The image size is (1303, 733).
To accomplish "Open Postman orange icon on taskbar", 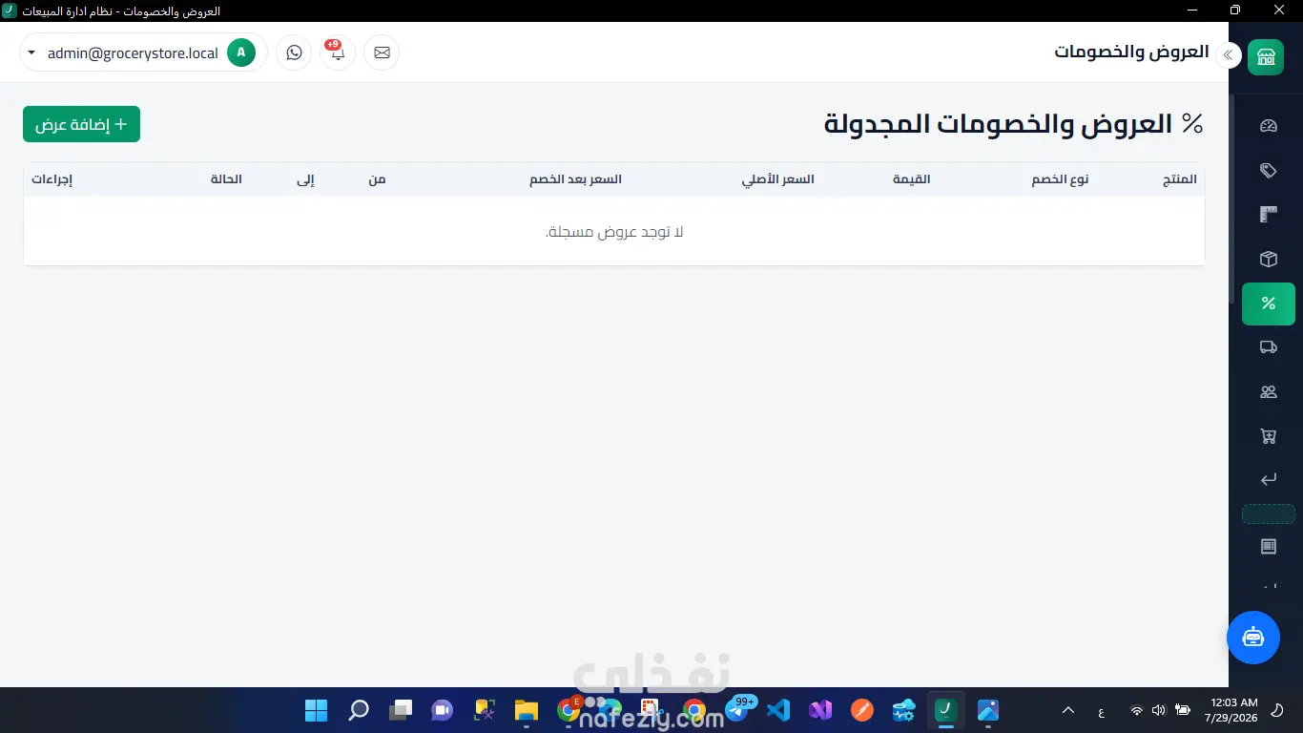I will 862,710.
